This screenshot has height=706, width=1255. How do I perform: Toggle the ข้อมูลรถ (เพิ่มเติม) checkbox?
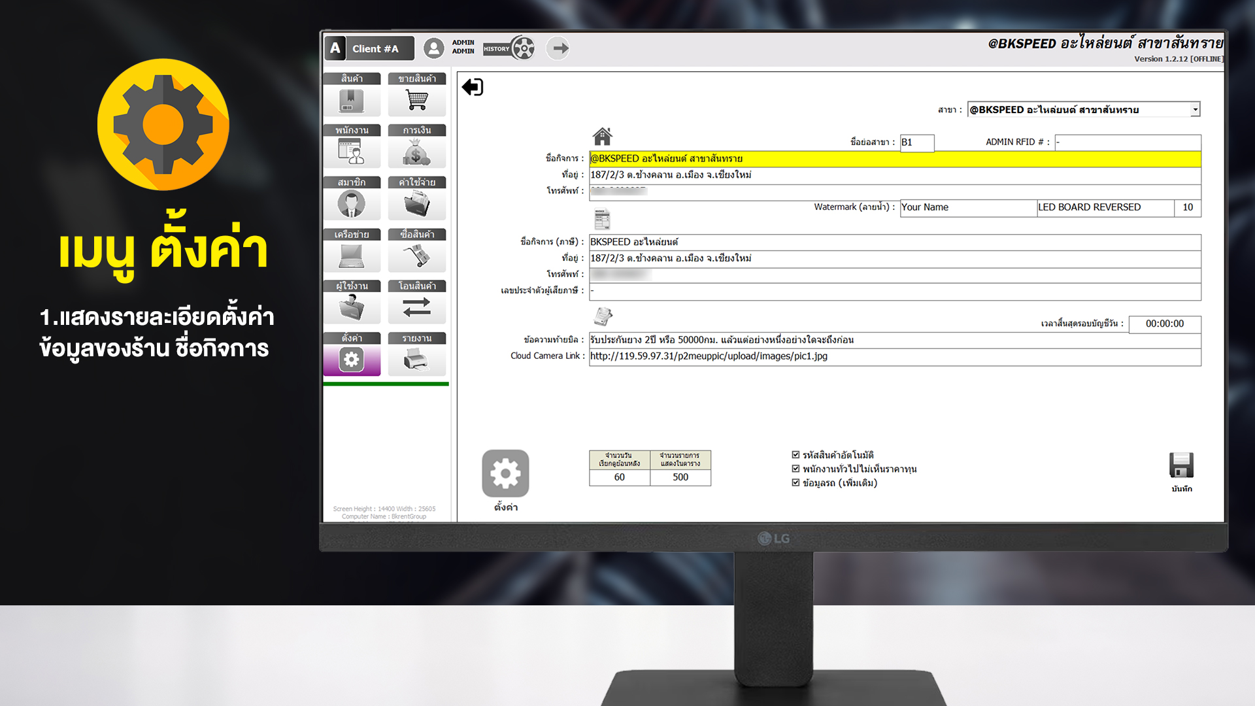pos(795,483)
